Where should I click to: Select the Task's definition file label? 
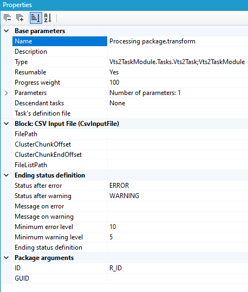tap(43, 113)
